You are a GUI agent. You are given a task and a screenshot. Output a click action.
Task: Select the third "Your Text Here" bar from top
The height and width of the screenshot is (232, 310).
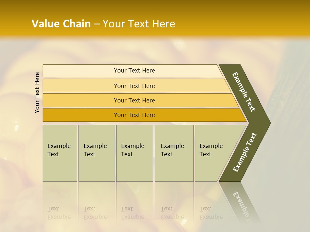(x=134, y=100)
